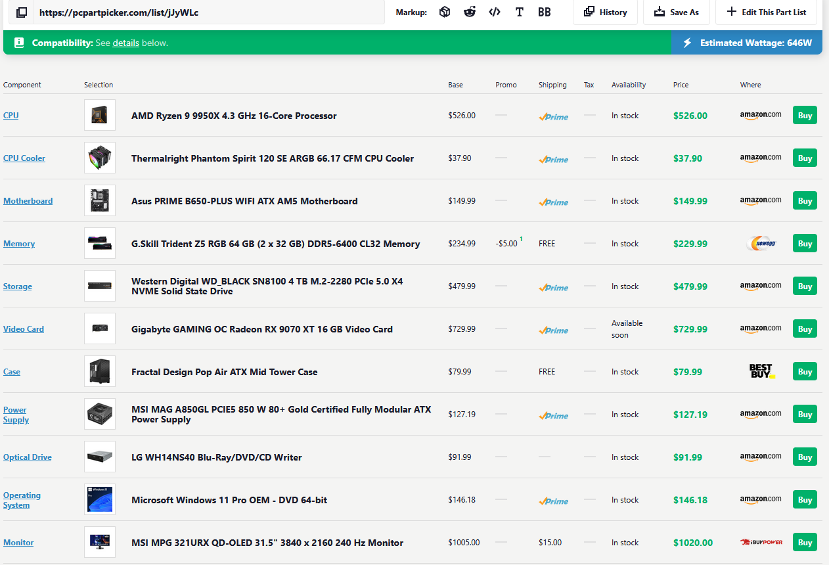Click the Amazon logo in the CPU row
Screen dimensions: 829x565
pos(761,115)
